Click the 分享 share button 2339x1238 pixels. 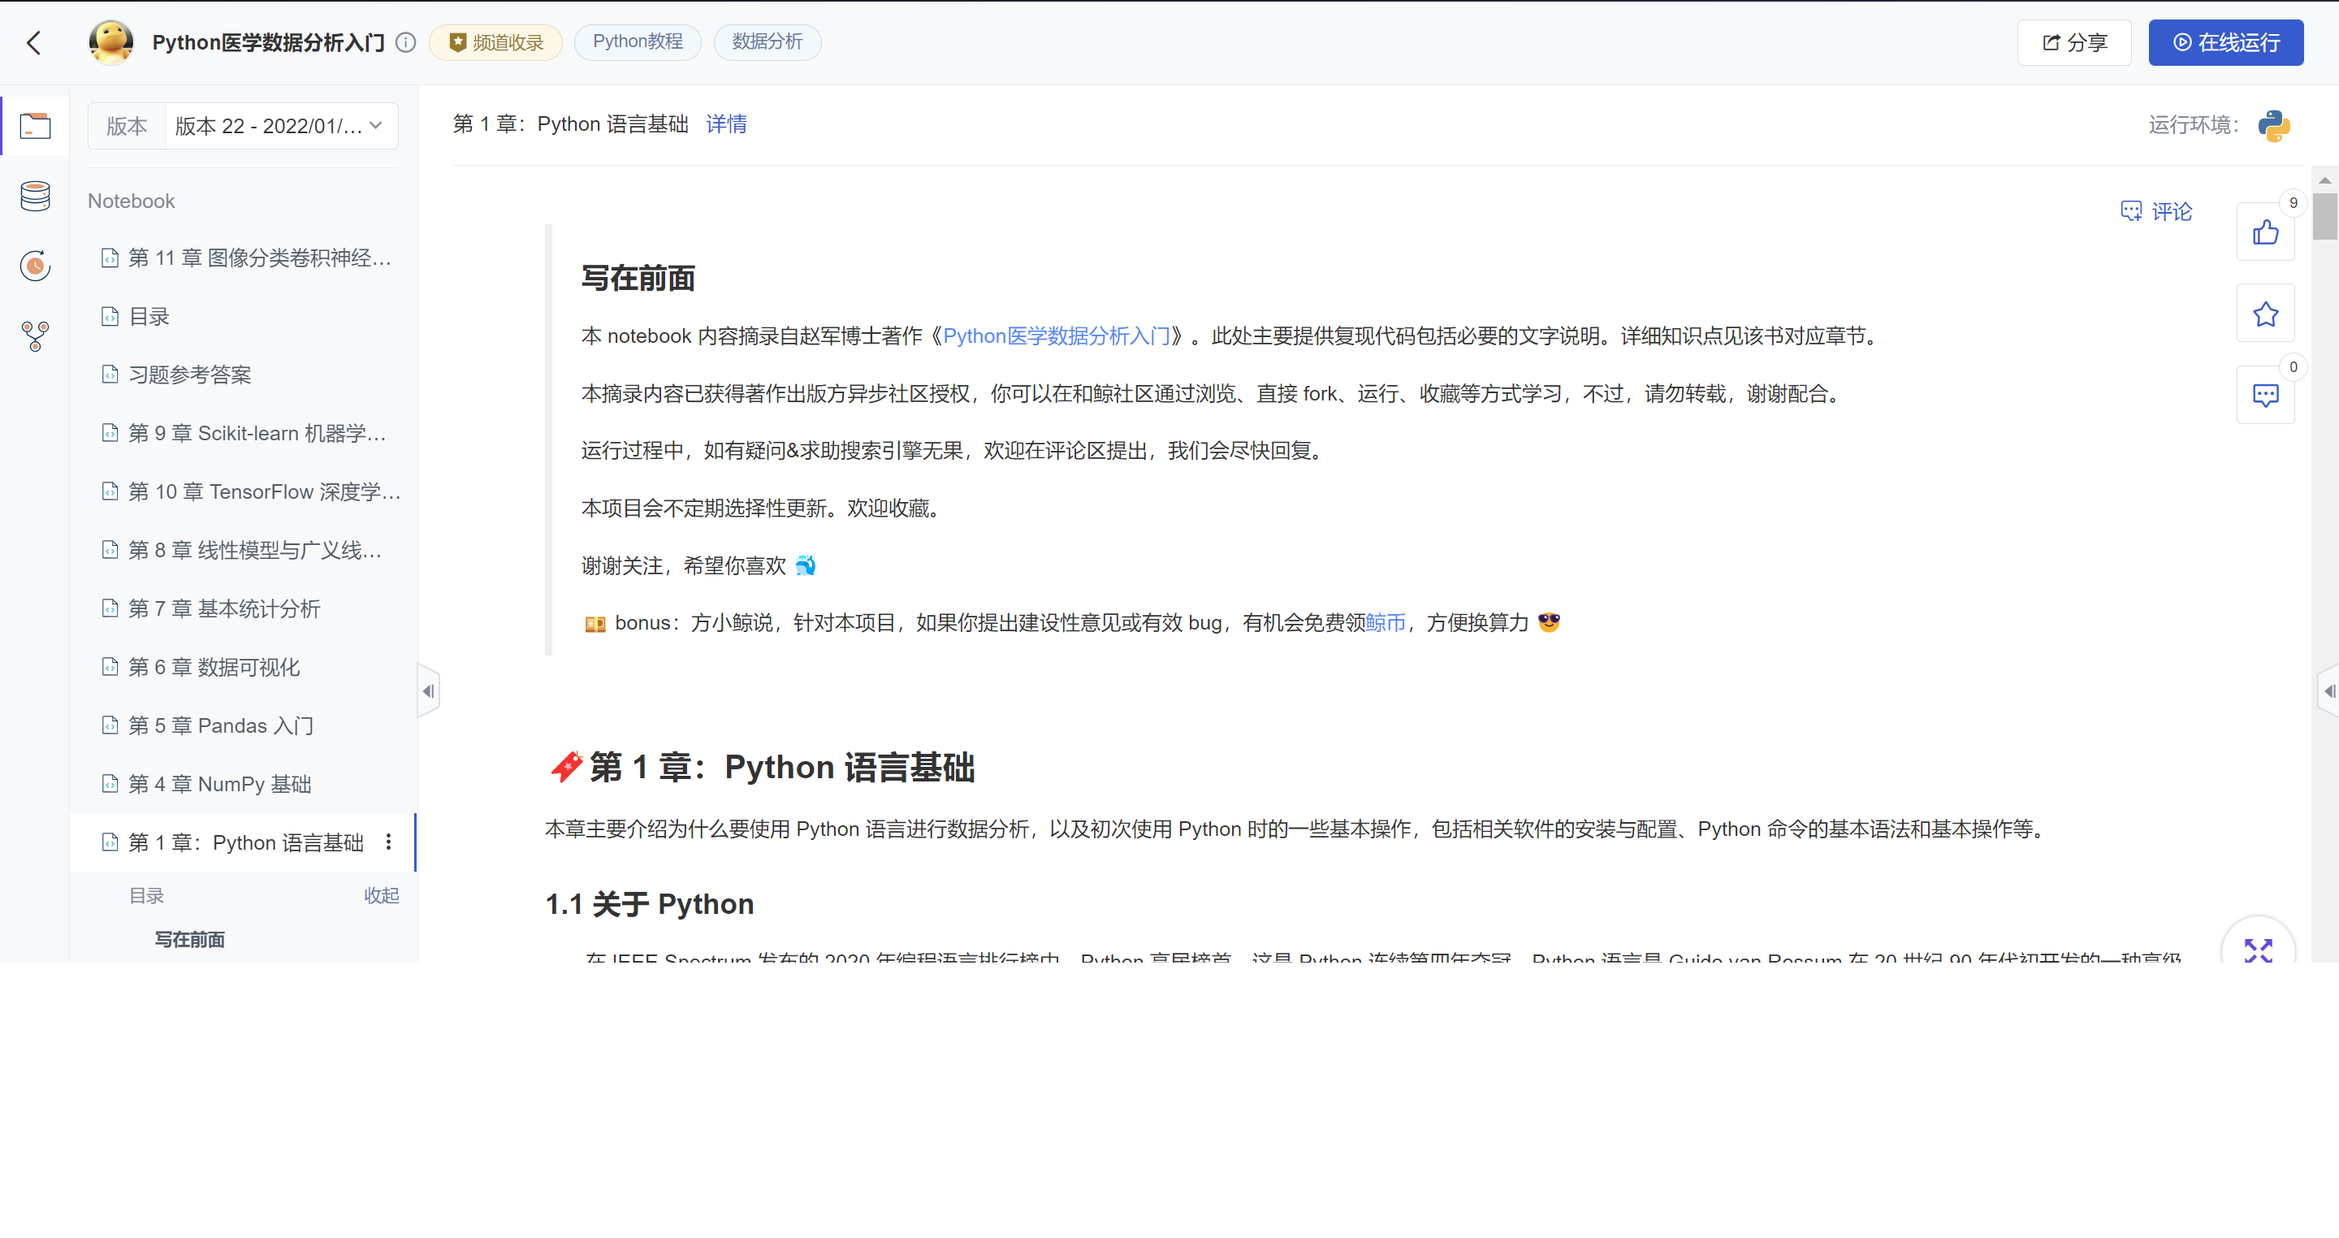coord(2074,43)
